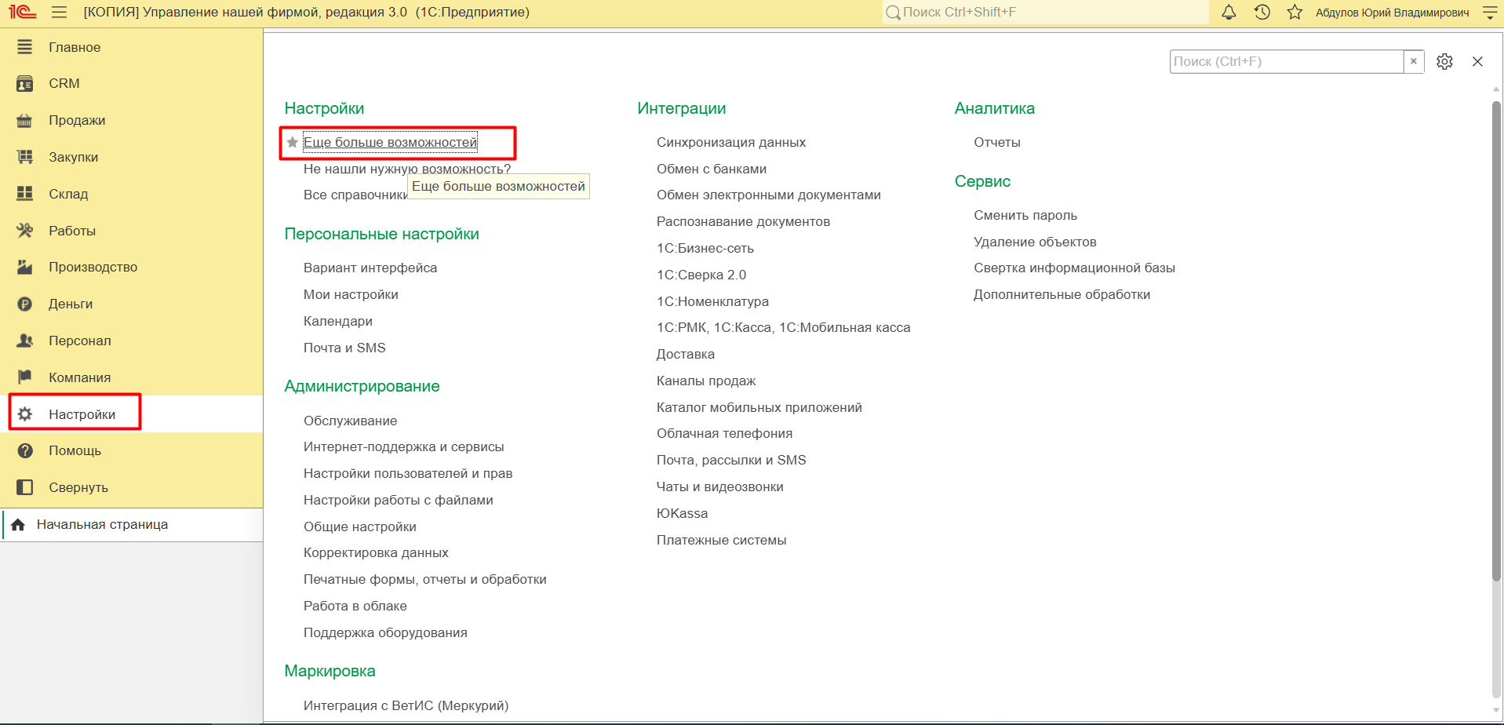The height and width of the screenshot is (725, 1504).
Task: Click the hamburger sections menu icon
Action: click(x=59, y=13)
